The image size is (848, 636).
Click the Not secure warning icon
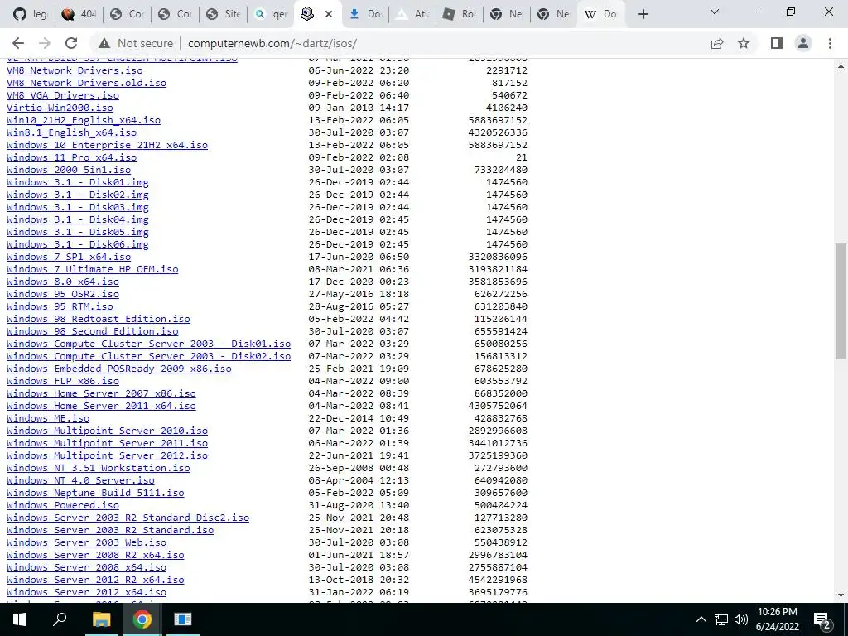point(104,43)
